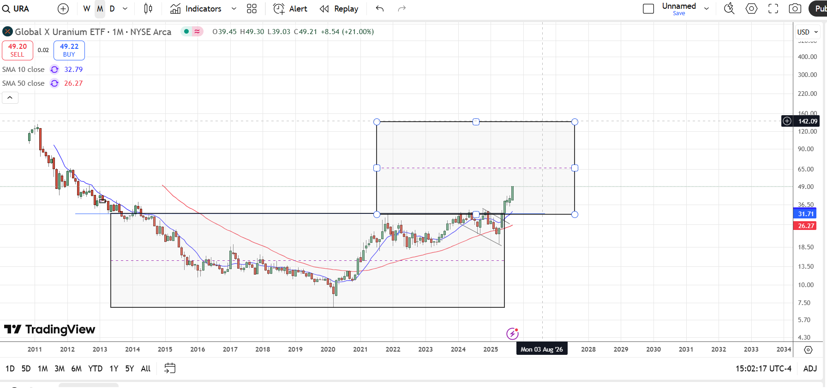This screenshot has height=388, width=827.
Task: Enter fullscreen mode
Action: point(773,9)
